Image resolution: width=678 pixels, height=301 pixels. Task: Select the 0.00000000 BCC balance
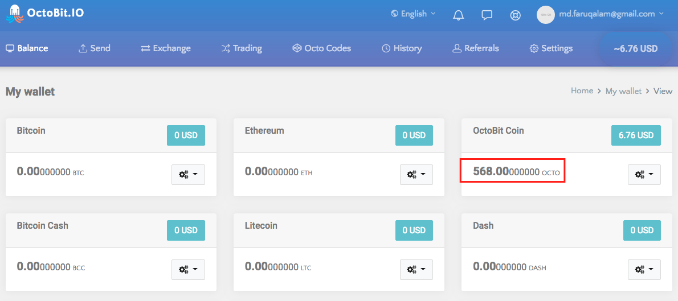pos(51,266)
